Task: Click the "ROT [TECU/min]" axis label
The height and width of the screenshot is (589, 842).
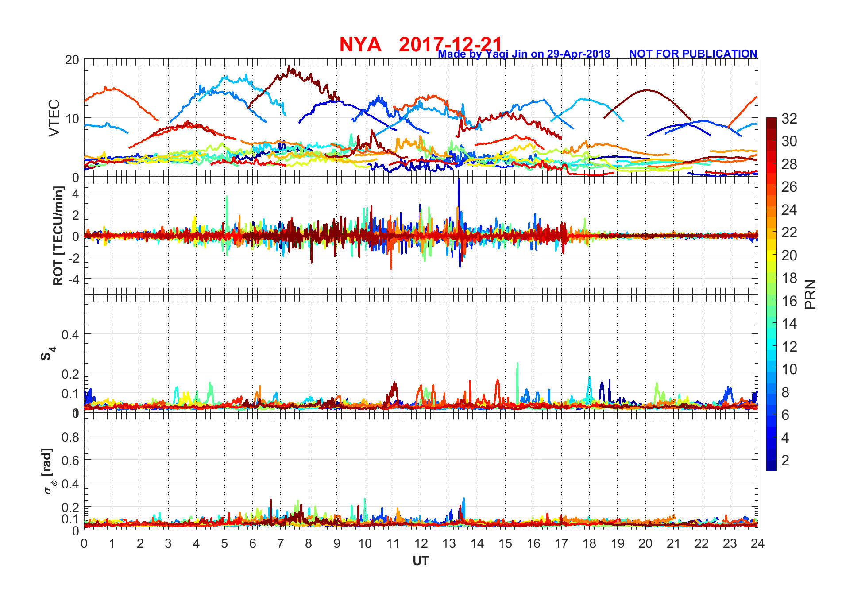Action: click(58, 236)
